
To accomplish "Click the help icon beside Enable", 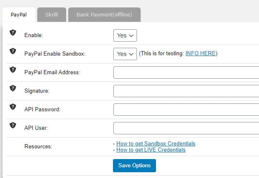I will (x=13, y=33).
